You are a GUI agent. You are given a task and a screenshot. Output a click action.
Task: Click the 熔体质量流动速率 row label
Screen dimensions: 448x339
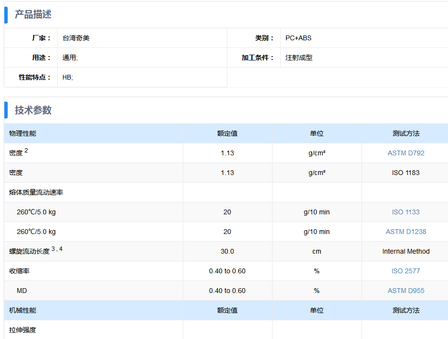[36, 192]
